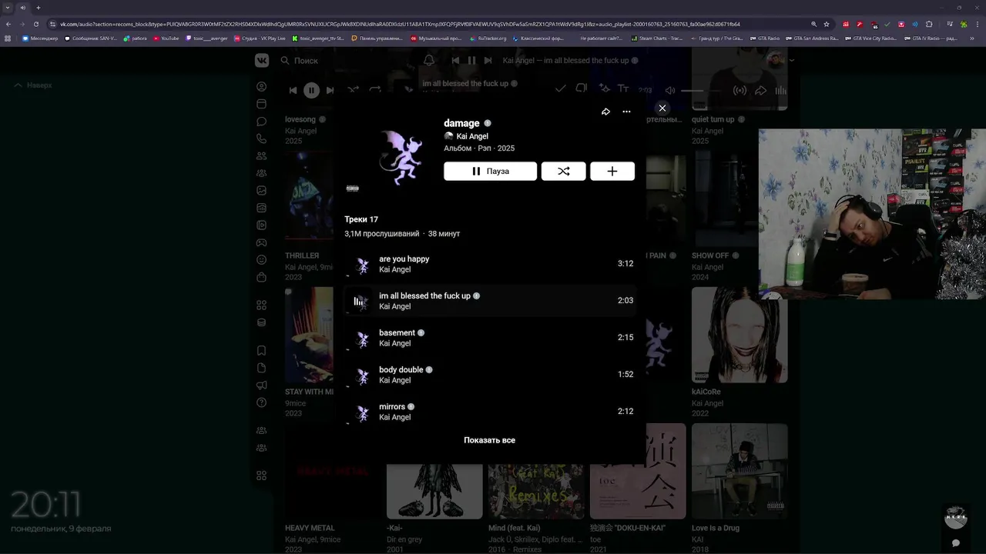This screenshot has width=986, height=554.
Task: Open quiet turn up album title
Action: (x=713, y=119)
